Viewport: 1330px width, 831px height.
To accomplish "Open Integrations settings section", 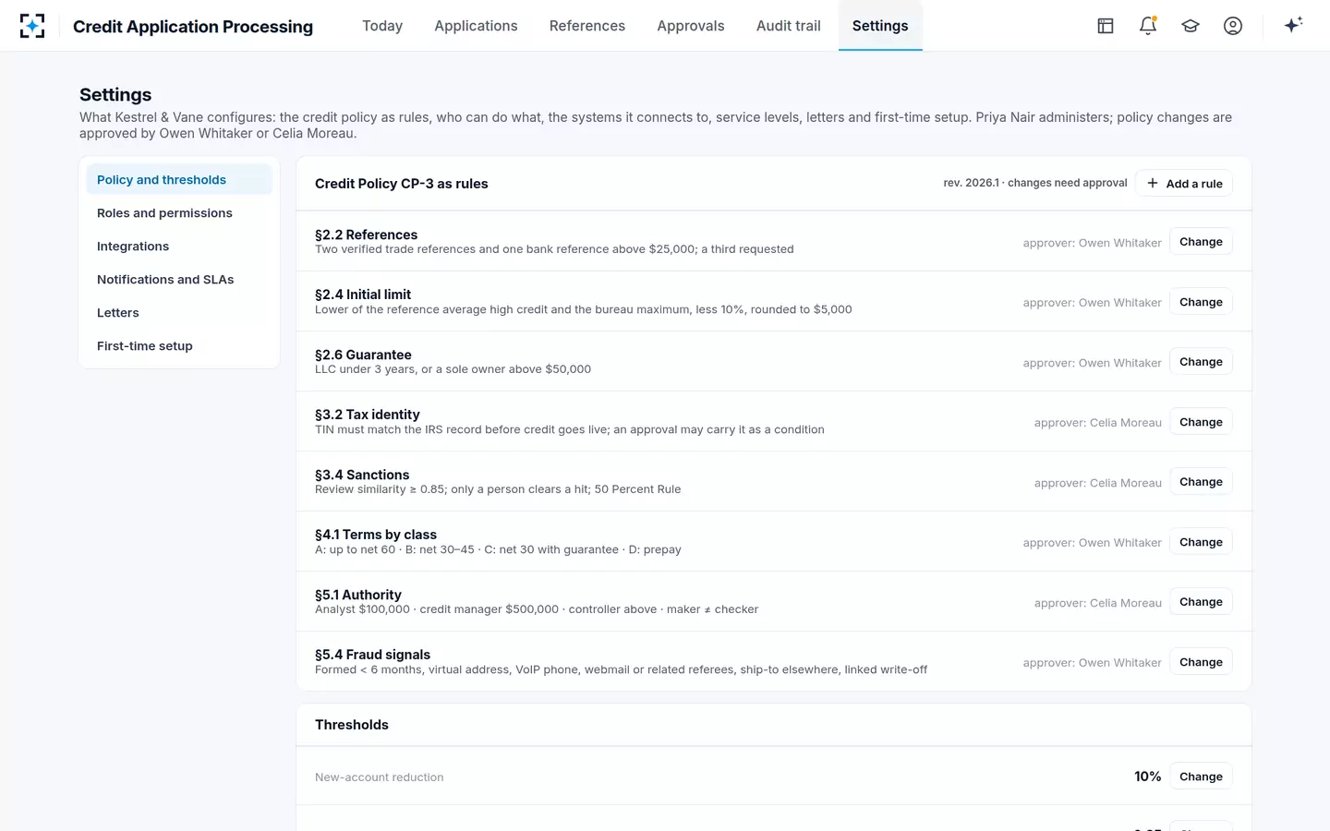I will pos(179,246).
